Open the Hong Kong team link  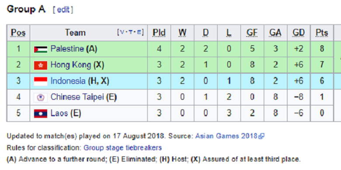tap(71, 65)
